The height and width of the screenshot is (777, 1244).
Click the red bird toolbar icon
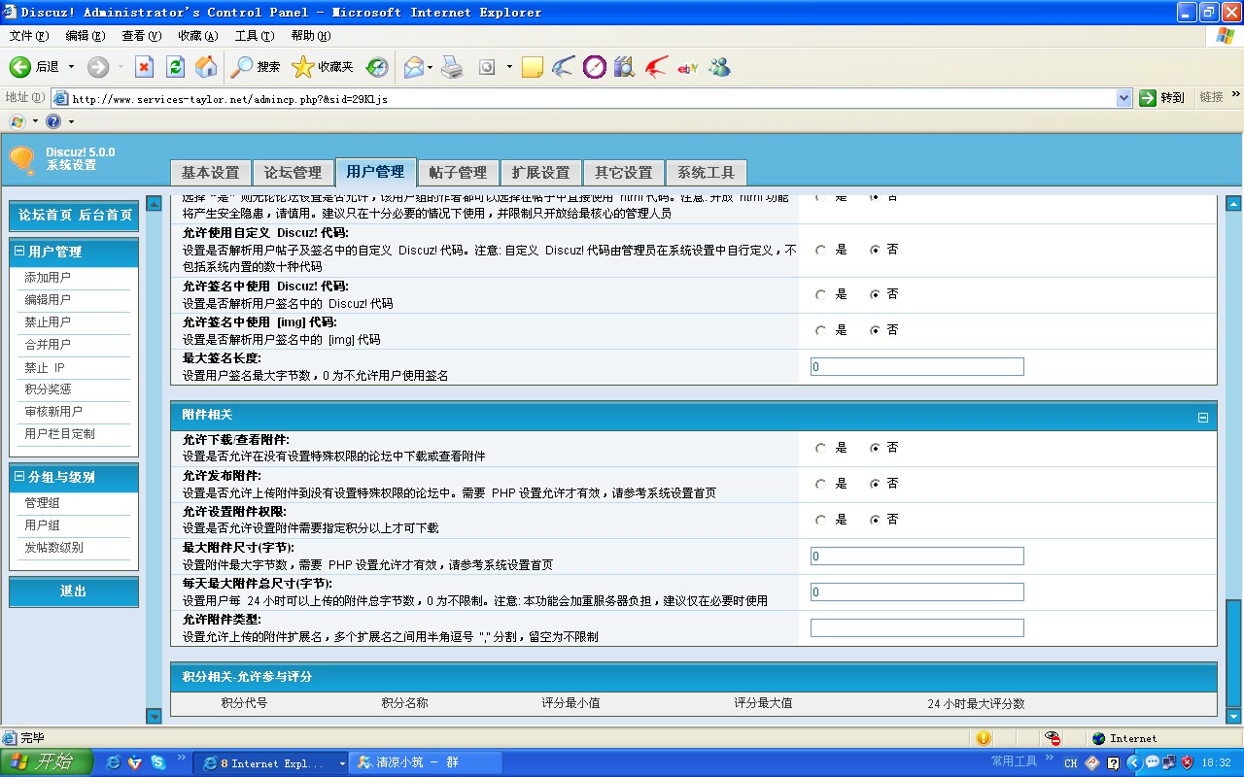(x=656, y=67)
